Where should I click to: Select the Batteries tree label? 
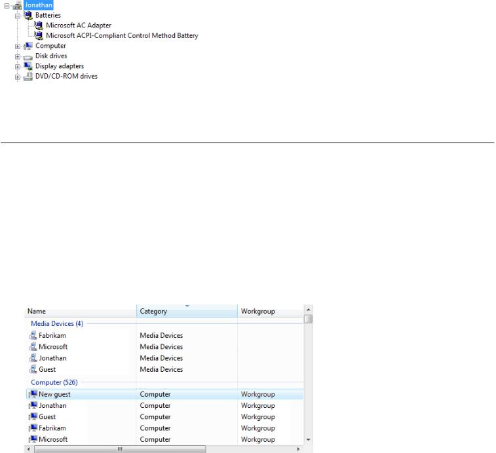[48, 15]
